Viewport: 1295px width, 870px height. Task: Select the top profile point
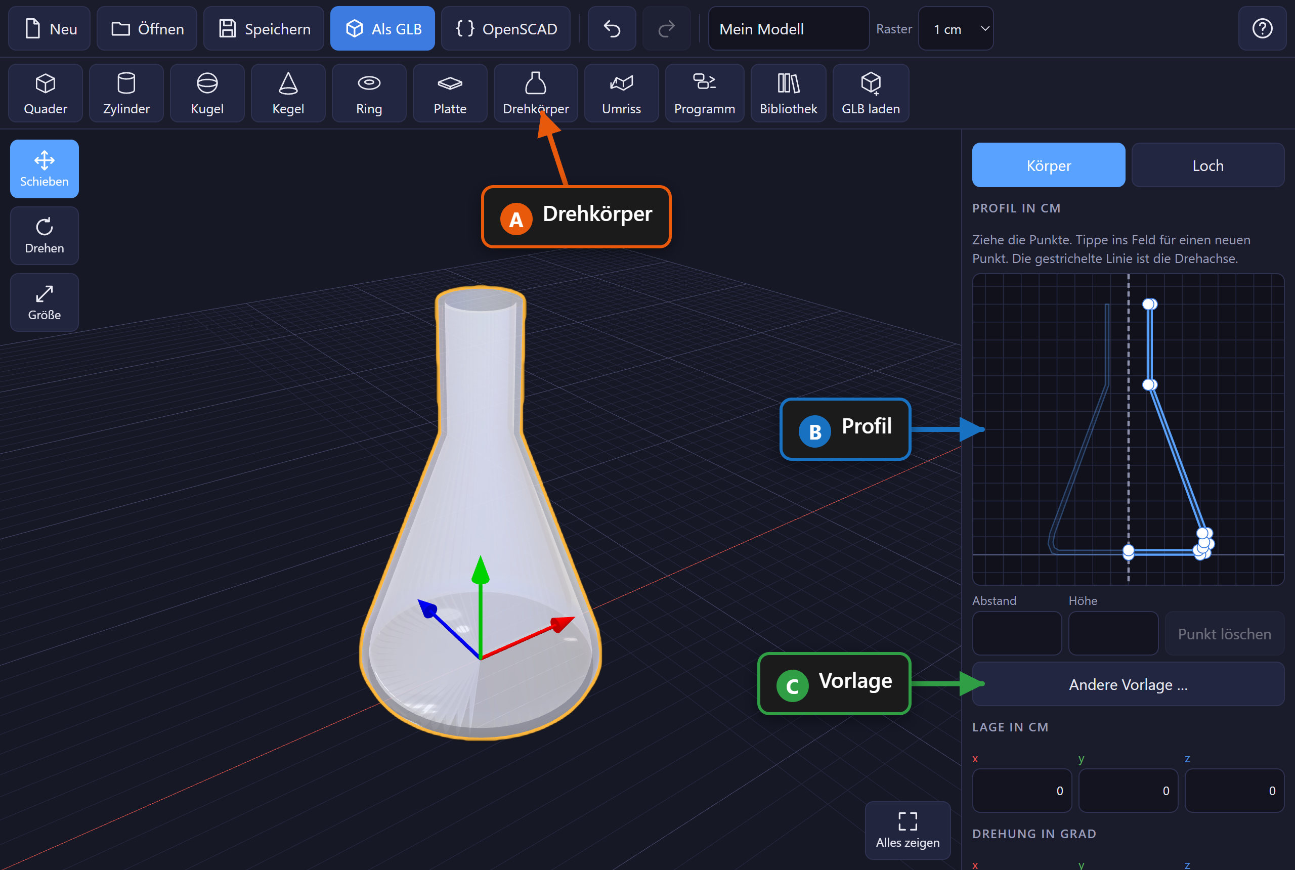1149,304
